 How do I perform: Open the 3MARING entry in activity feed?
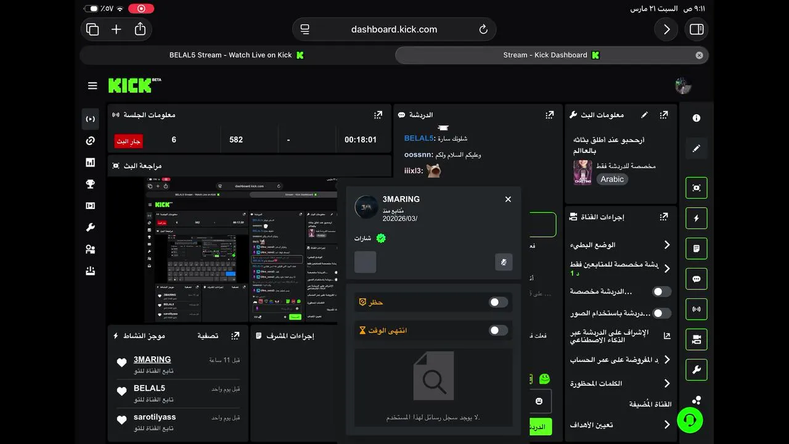pos(152,360)
